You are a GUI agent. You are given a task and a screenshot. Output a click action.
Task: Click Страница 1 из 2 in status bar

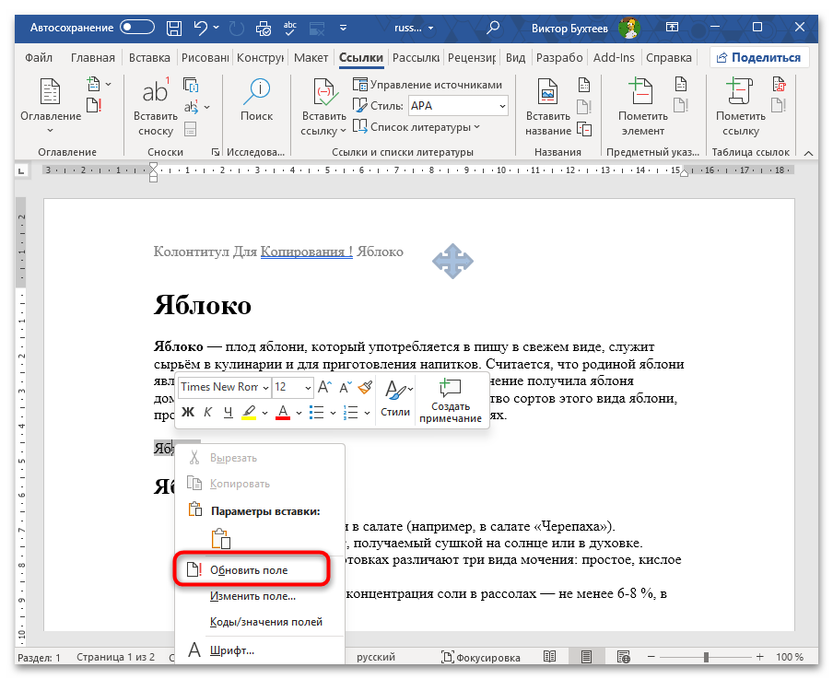(x=115, y=657)
